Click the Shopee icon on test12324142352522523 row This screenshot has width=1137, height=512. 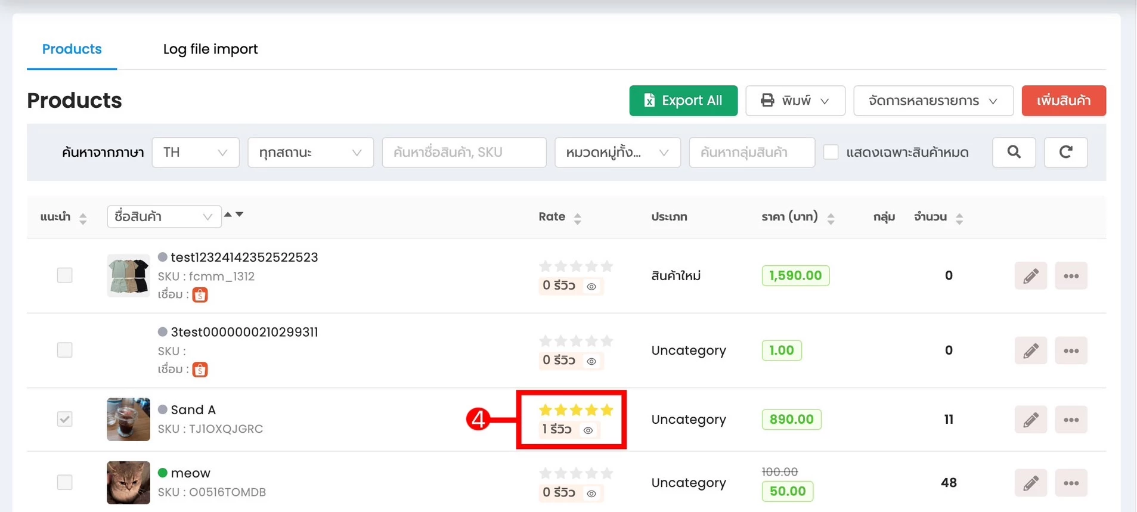(x=200, y=294)
